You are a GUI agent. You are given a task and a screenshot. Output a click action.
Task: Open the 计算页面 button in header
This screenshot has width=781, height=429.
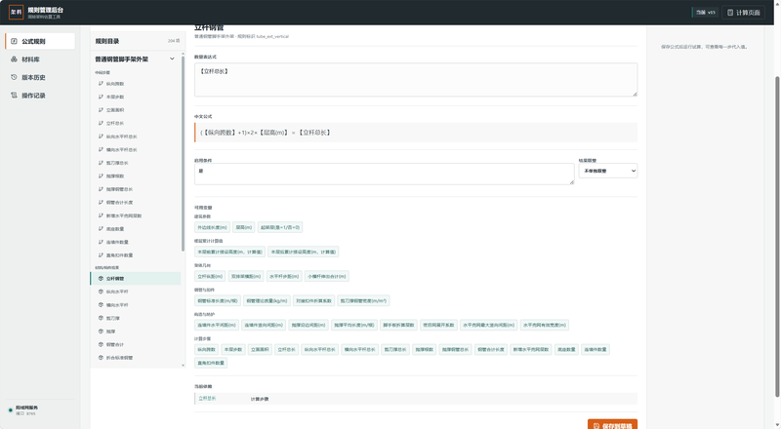(744, 13)
